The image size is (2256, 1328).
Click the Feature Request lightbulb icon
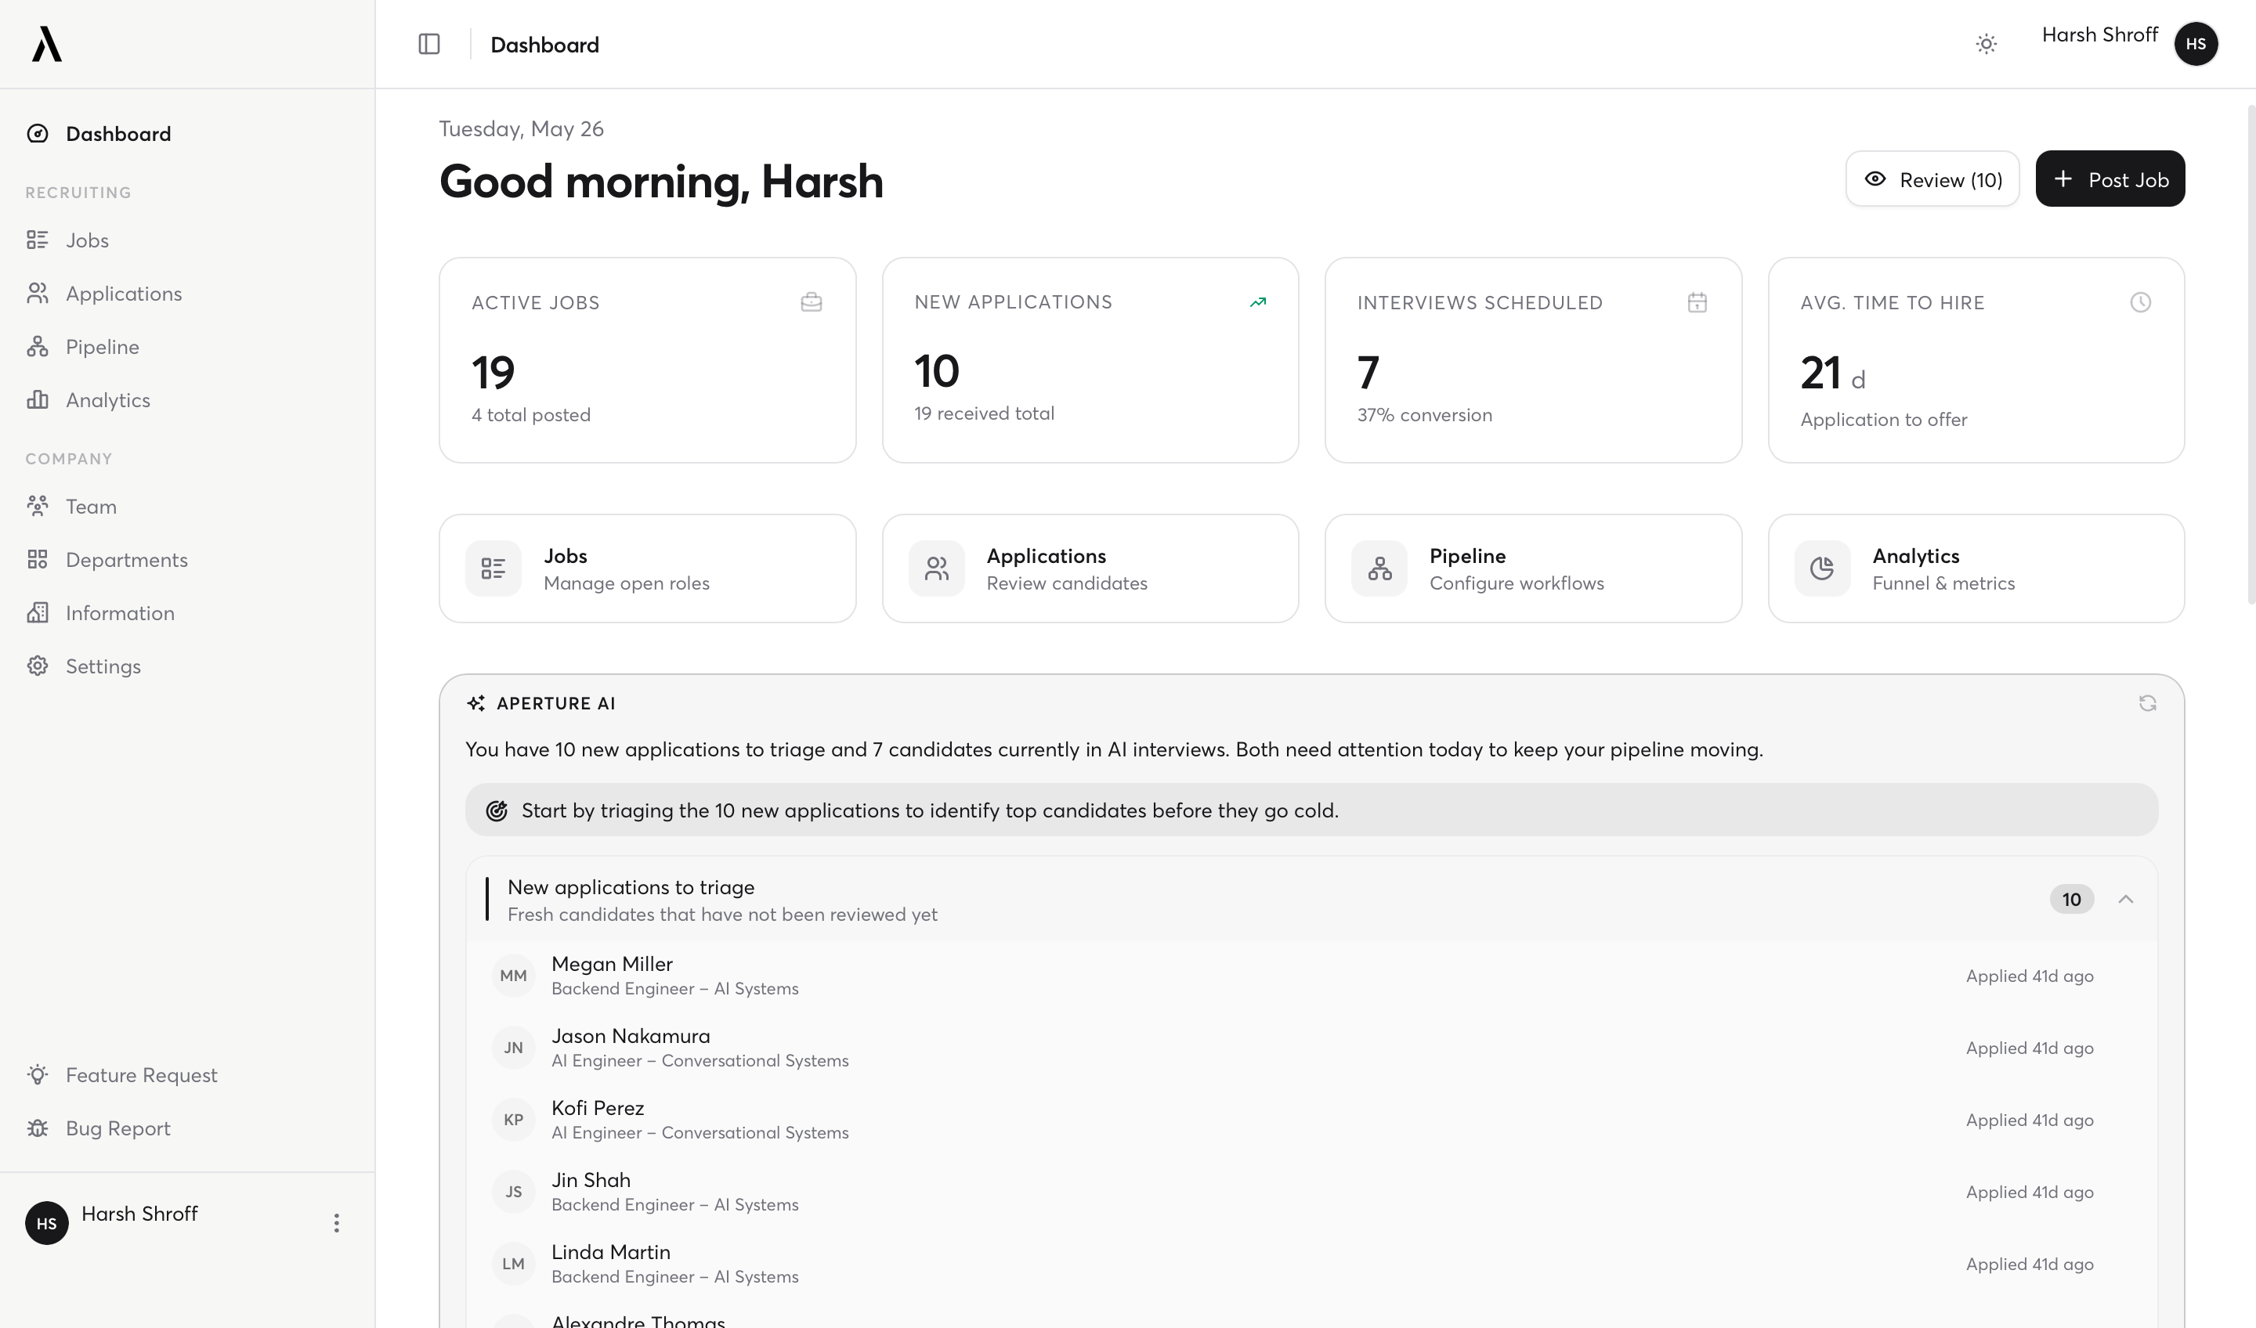pyautogui.click(x=38, y=1075)
